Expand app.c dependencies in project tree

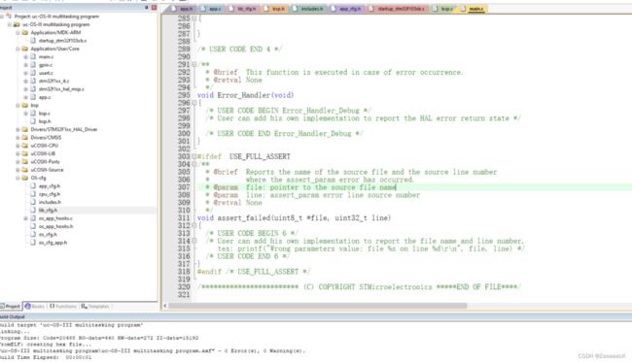[26, 97]
